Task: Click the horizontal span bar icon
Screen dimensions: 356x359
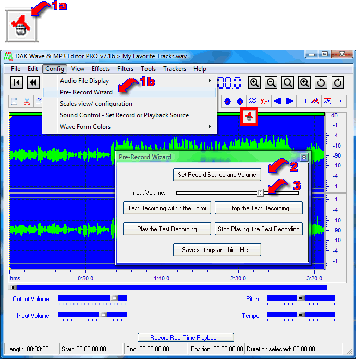Action: (302, 101)
